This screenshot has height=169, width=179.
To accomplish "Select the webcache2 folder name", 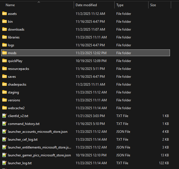I will click(x=16, y=108).
